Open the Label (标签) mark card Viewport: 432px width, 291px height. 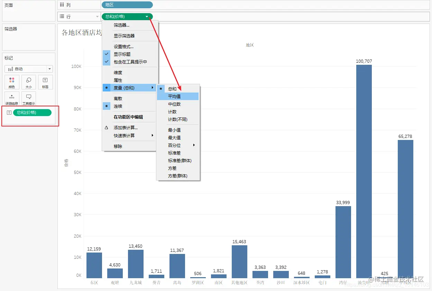(x=45, y=82)
